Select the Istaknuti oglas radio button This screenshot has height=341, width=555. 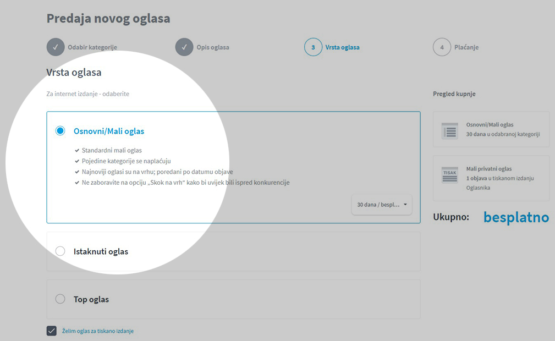(x=60, y=251)
